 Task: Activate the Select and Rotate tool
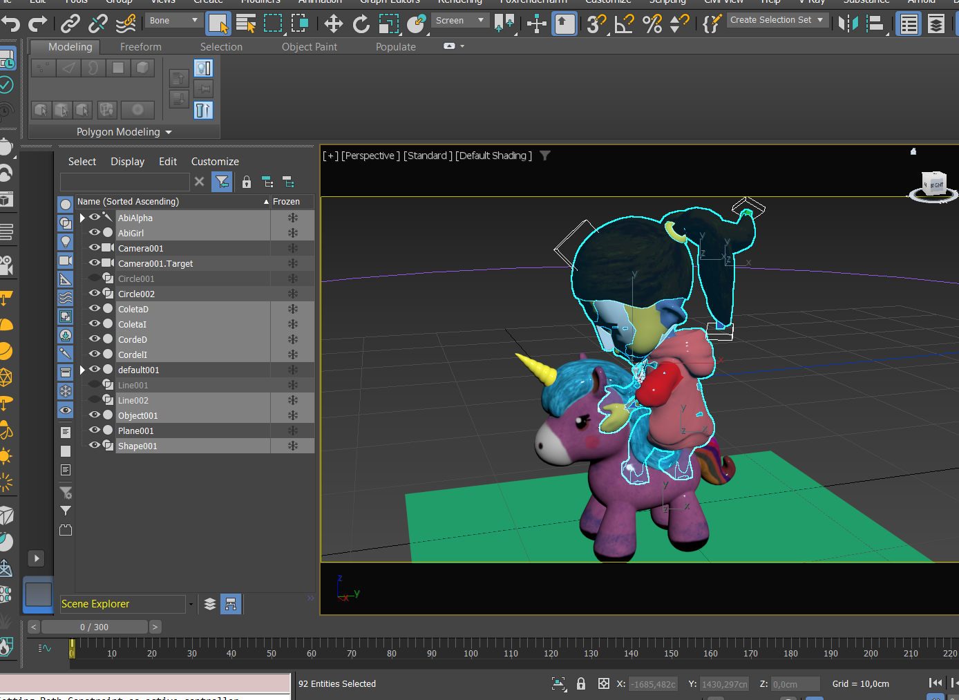(361, 24)
